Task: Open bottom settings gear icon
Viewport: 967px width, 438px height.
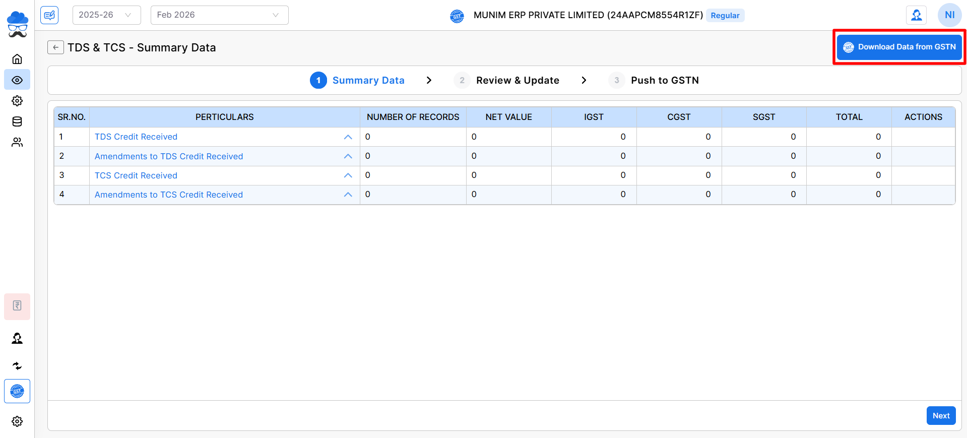Action: tap(17, 421)
